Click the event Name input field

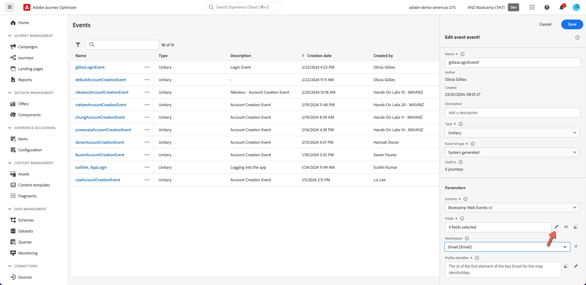[513, 62]
